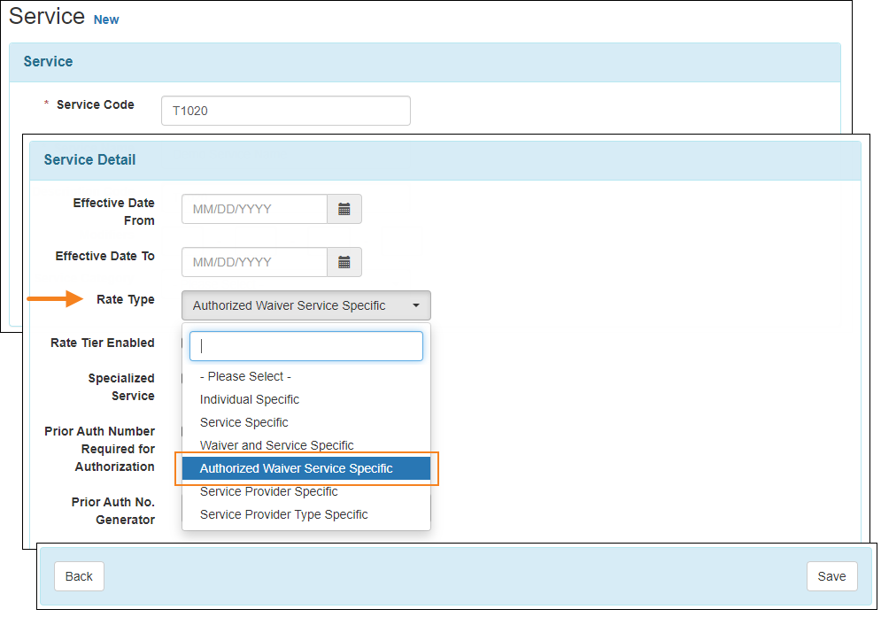Click the Rate Type label
Image resolution: width=881 pixels, height=617 pixels.
tap(126, 299)
